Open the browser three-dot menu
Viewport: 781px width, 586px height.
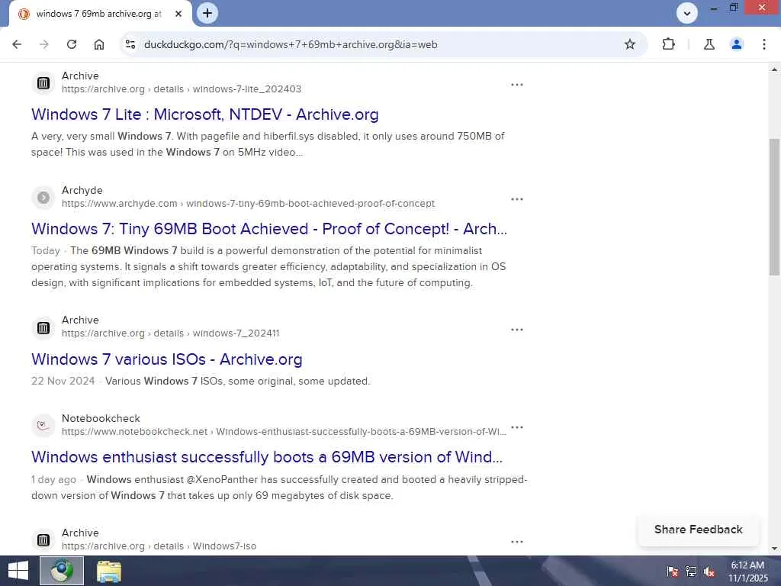(764, 44)
